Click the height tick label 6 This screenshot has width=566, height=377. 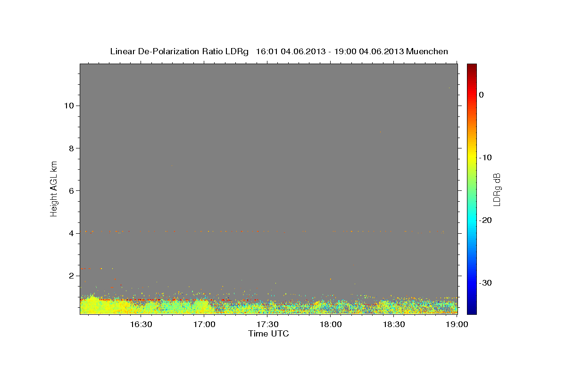[71, 190]
